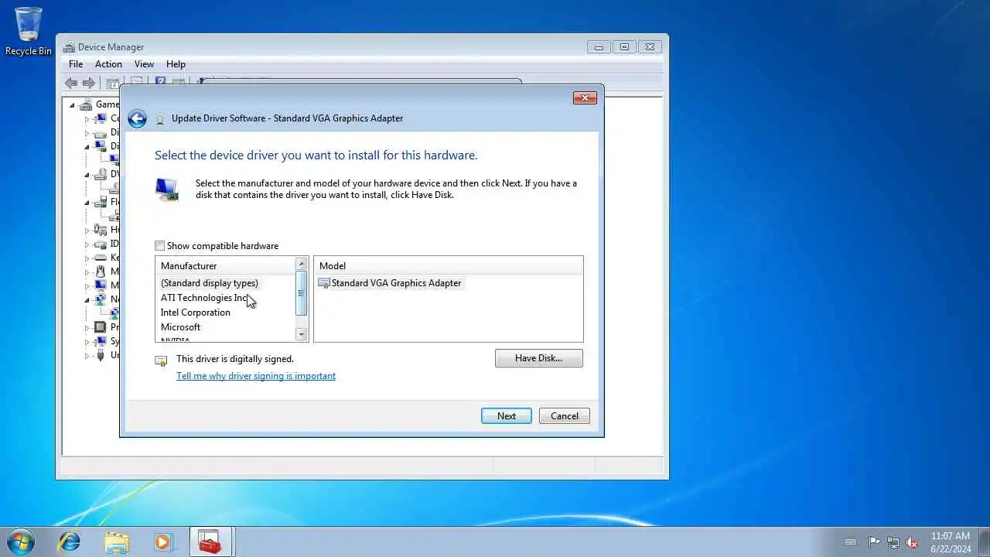This screenshot has width=990, height=557.
Task: Click the Have Disk button
Action: [x=539, y=358]
